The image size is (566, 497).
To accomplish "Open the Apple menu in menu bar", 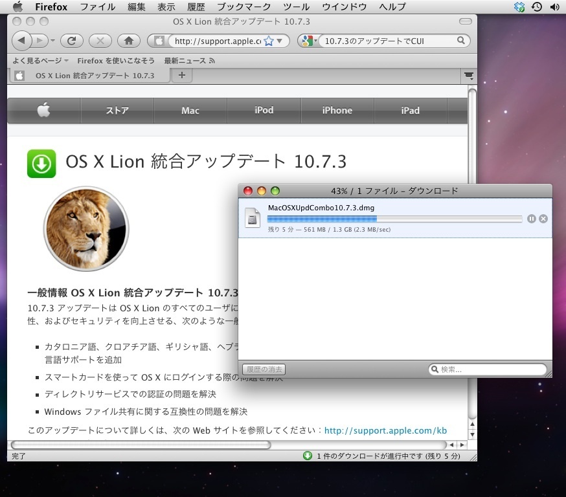I will [x=17, y=6].
